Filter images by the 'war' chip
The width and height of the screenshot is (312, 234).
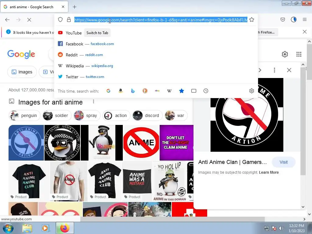click(x=176, y=115)
